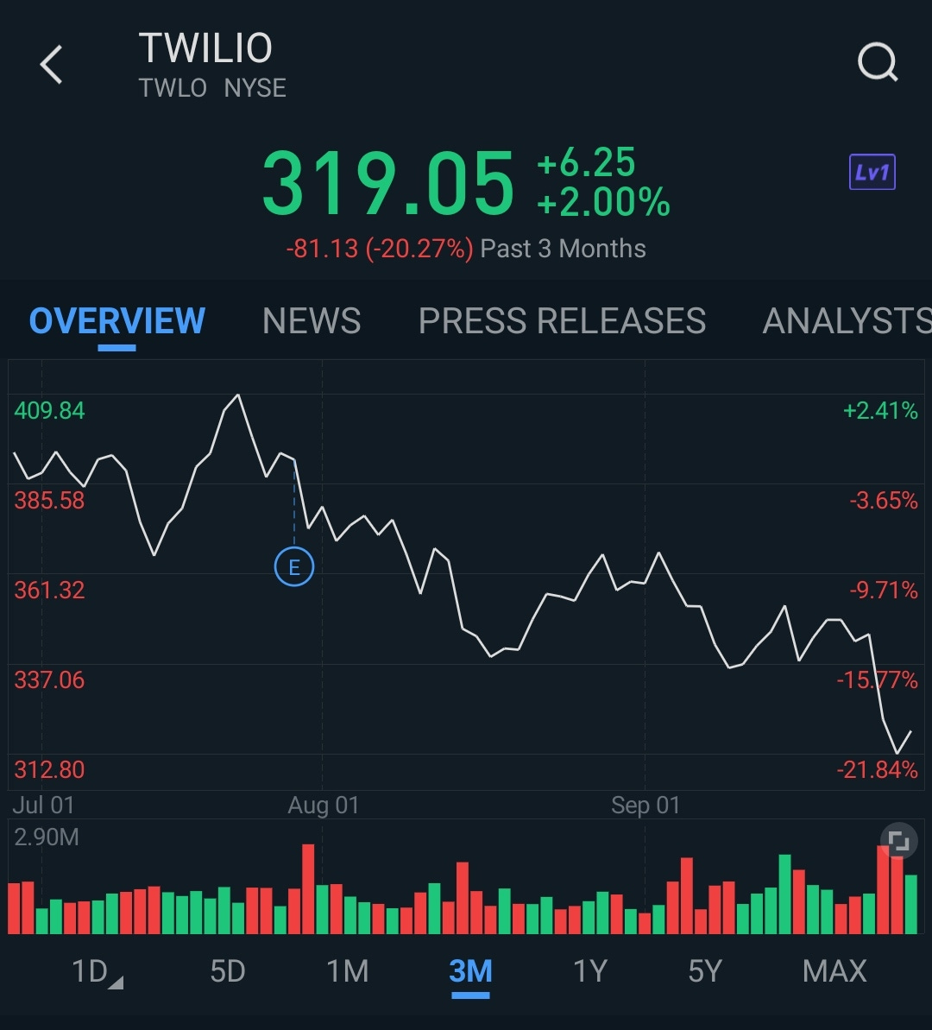
Task: Switch to the NEWS tab
Action: pyautogui.click(x=312, y=321)
